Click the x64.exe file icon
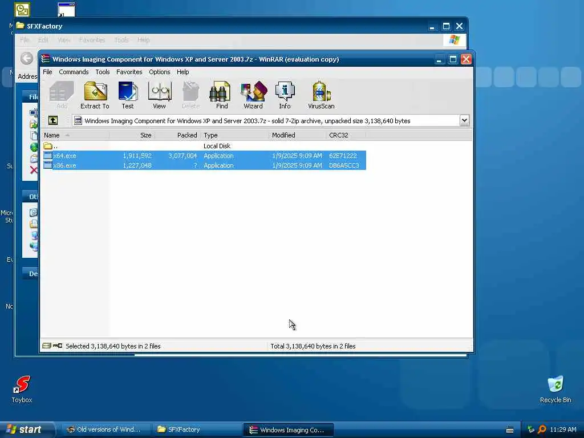Image resolution: width=584 pixels, height=438 pixels. 48,156
